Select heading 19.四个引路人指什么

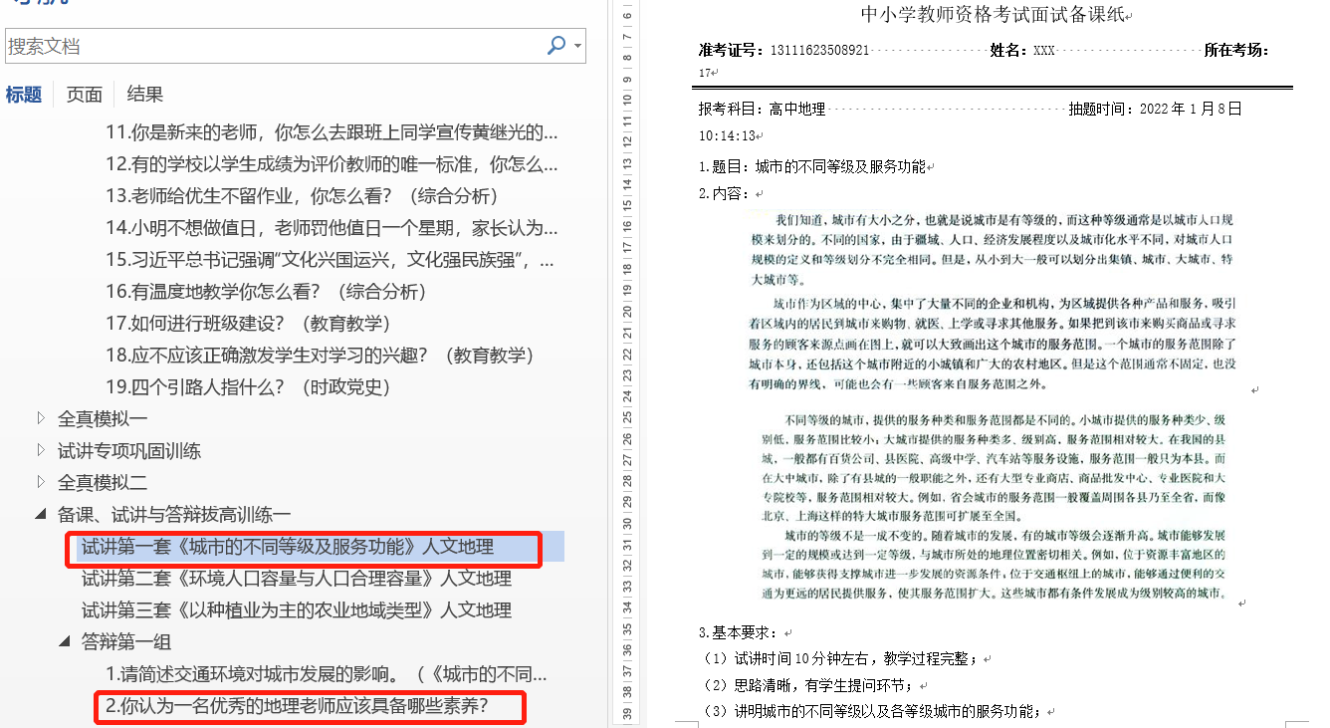click(248, 387)
